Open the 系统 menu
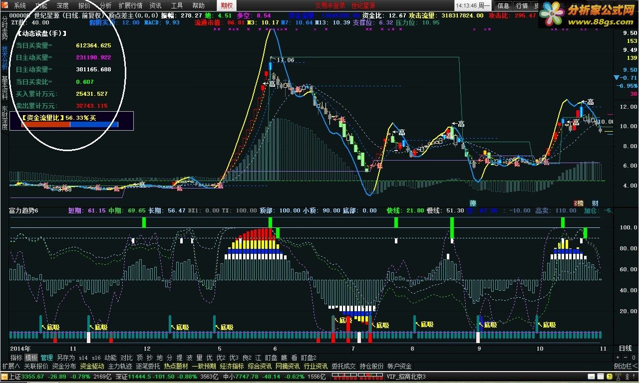 (x=20, y=5)
